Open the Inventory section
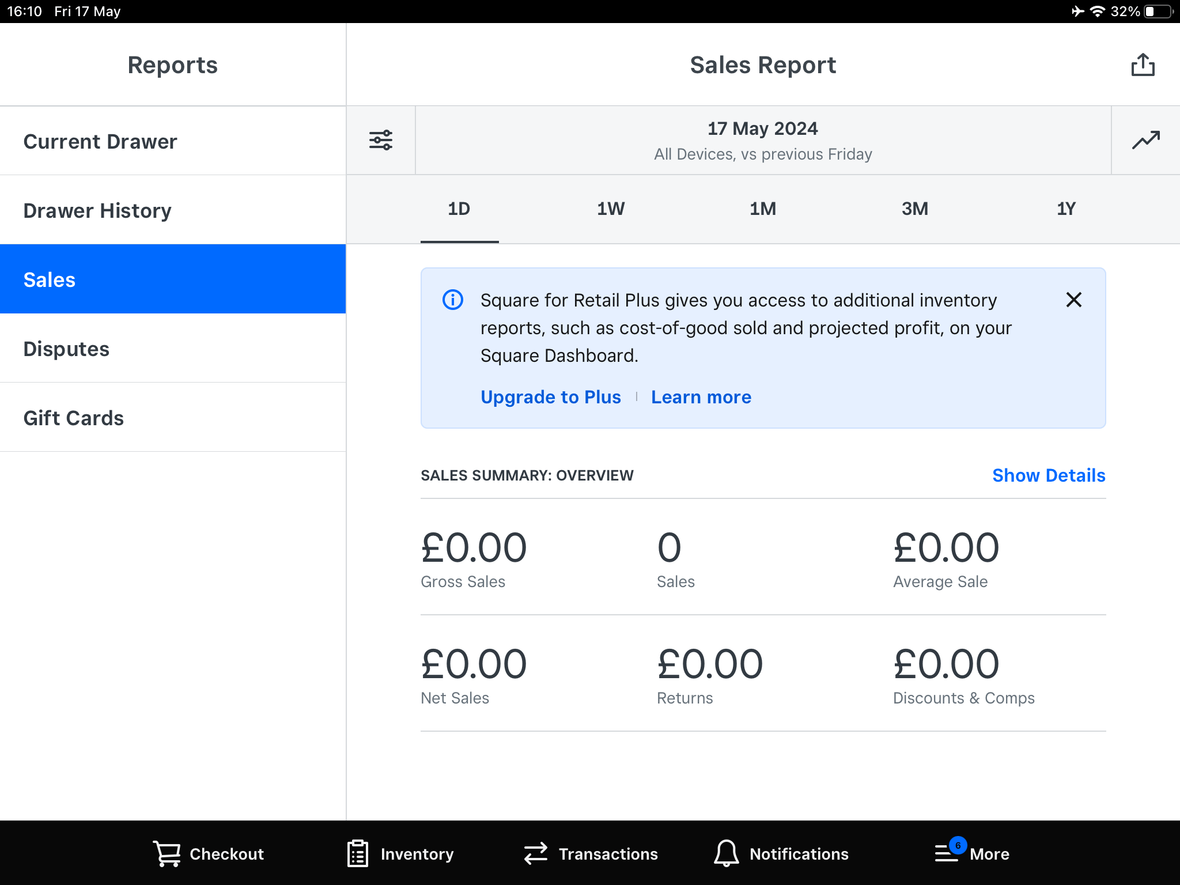Screen dimensions: 1180x885 pyautogui.click(x=399, y=854)
